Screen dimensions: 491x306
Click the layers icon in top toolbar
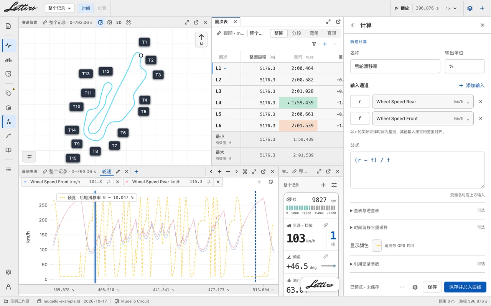pyautogui.click(x=470, y=8)
